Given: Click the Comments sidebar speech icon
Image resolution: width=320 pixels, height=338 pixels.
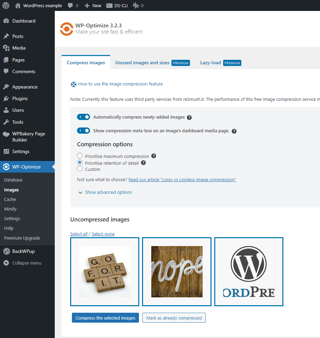Looking at the screenshot, I should point(6,71).
